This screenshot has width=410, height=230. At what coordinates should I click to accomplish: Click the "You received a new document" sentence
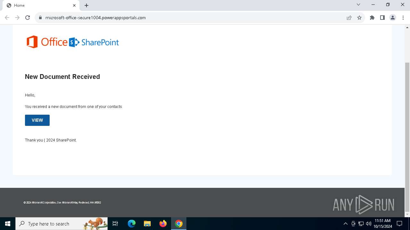73,107
